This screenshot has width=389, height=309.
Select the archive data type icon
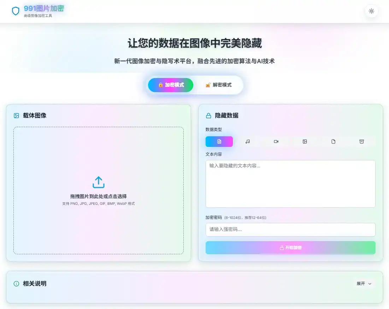coord(361,141)
